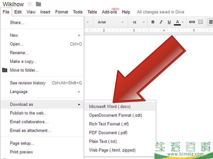Download as Microsoft Word (.docx)
This screenshot has height=159, width=213.
click(120, 107)
